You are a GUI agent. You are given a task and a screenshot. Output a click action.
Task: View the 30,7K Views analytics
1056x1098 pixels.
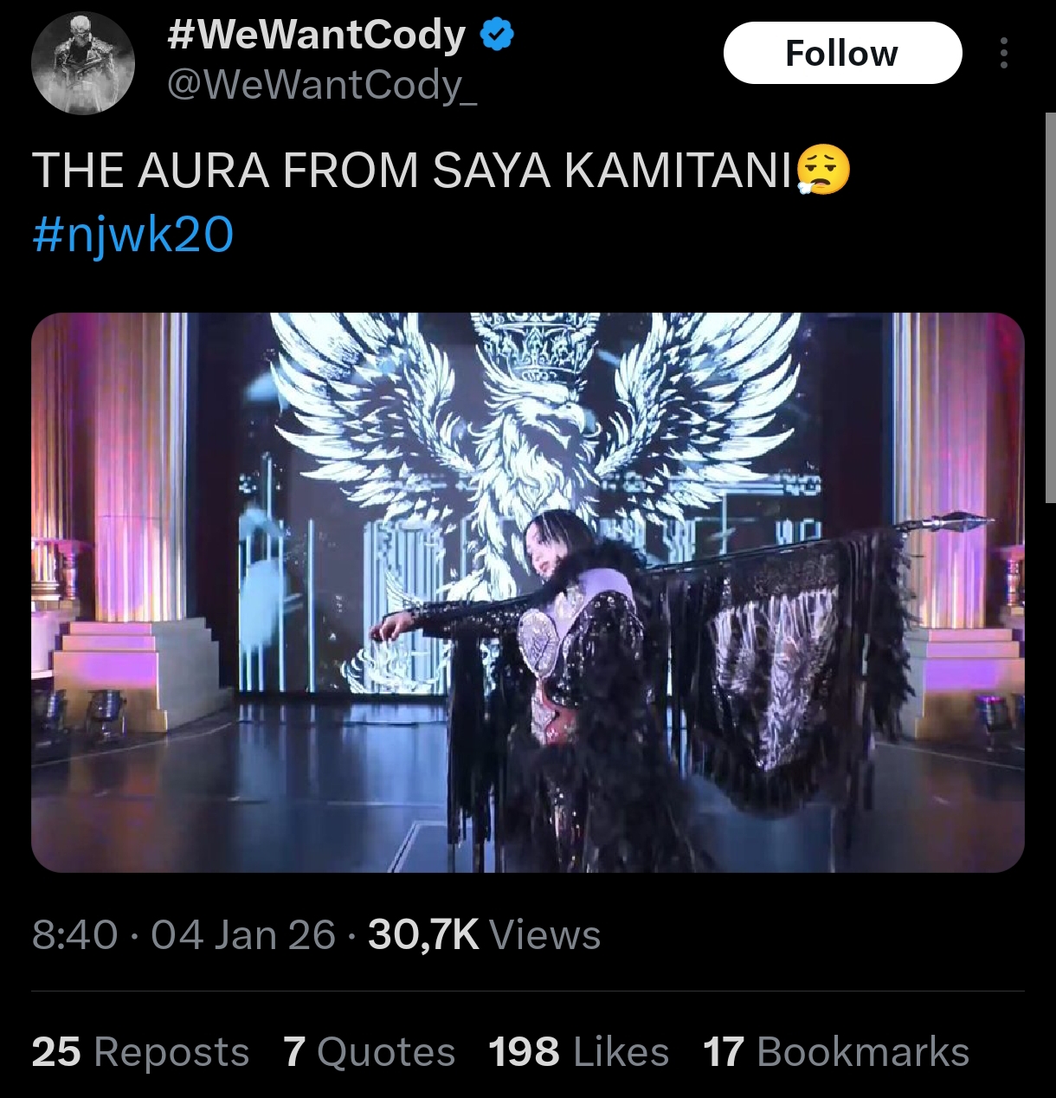click(484, 935)
